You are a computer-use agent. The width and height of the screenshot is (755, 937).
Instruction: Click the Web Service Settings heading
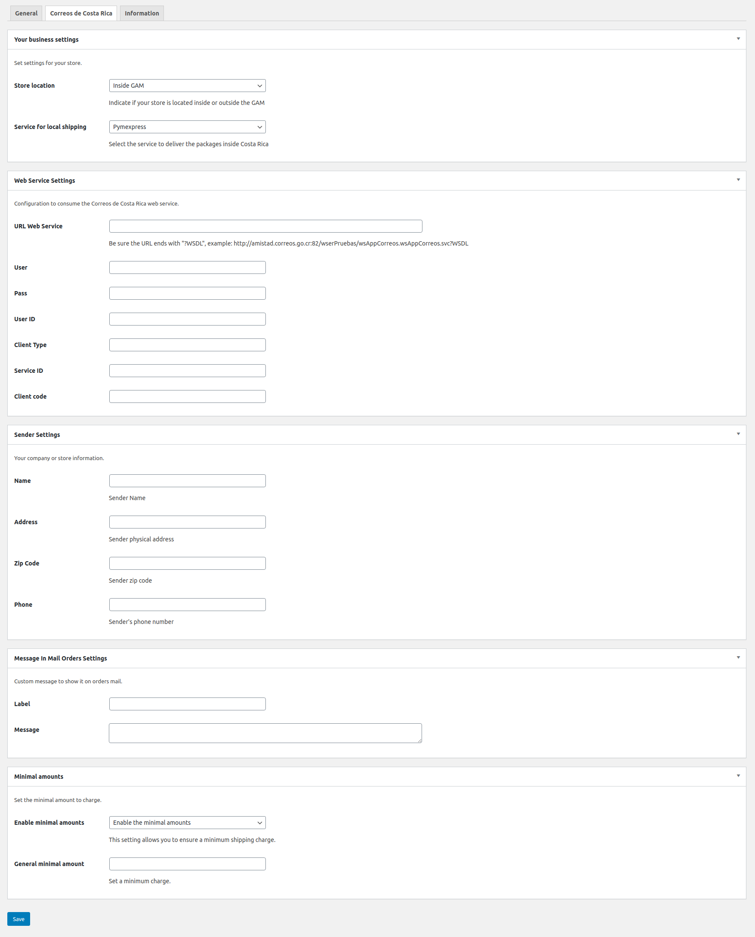click(44, 180)
